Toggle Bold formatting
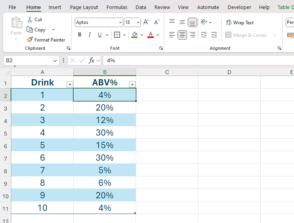This screenshot has width=294, height=223. pyautogui.click(x=80, y=35)
